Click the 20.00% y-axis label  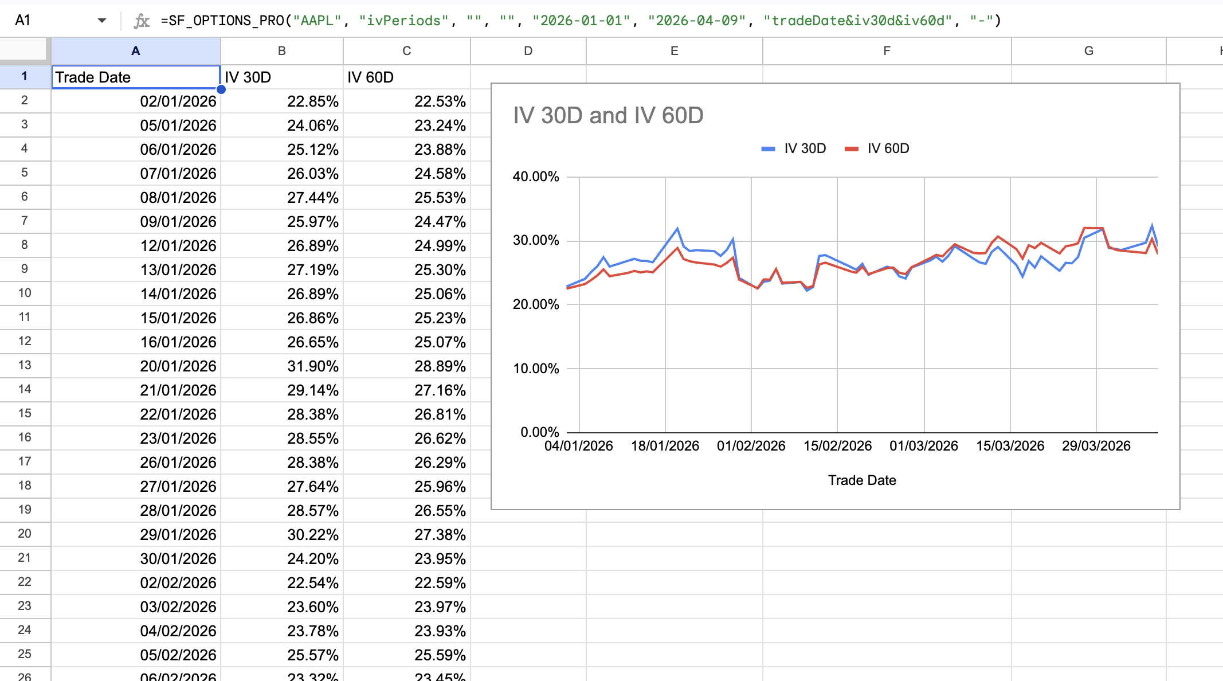point(536,304)
